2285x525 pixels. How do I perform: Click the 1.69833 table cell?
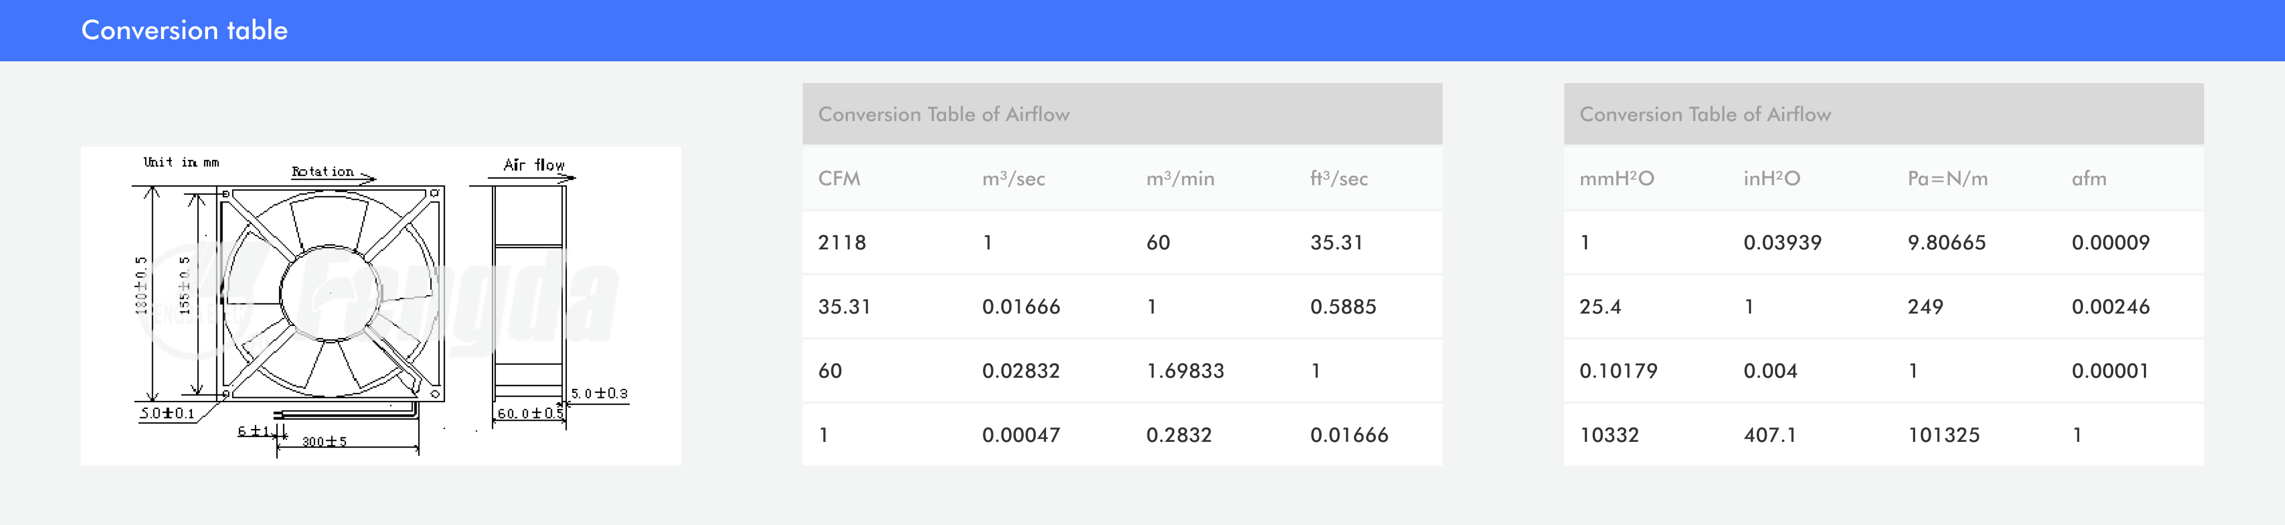point(1185,370)
